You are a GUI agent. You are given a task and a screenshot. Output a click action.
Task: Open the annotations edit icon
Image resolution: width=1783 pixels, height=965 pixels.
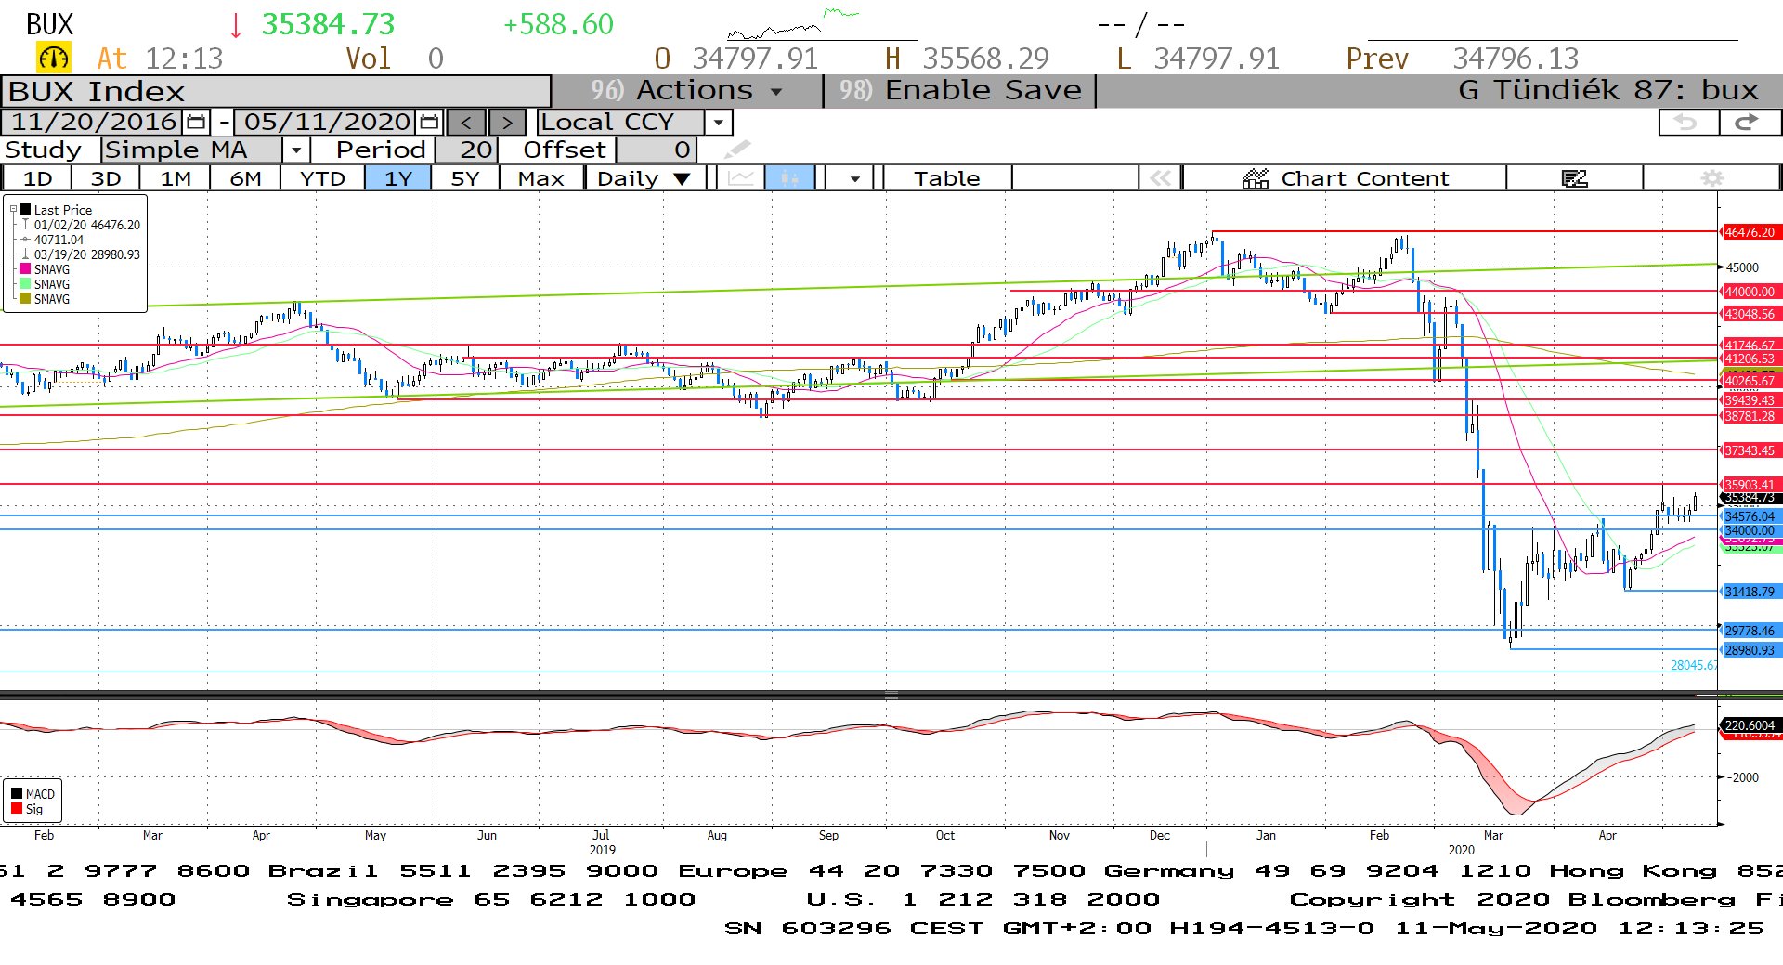[x=1575, y=178]
